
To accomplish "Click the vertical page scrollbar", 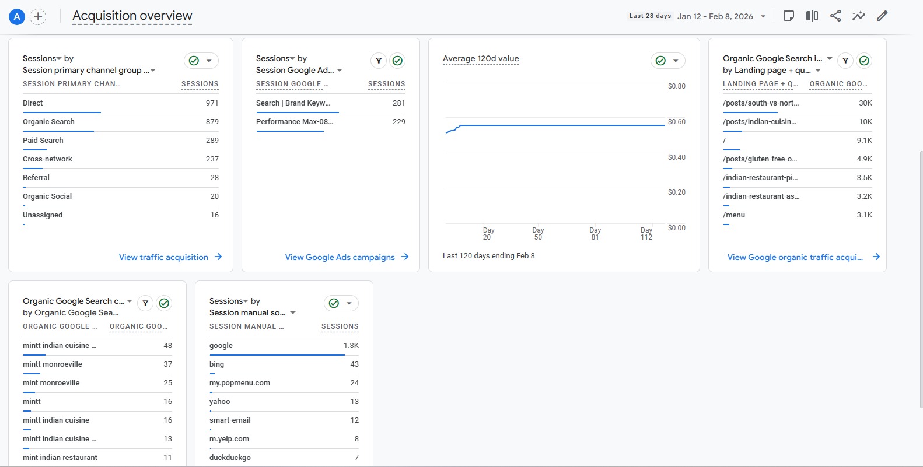I will coord(920,280).
